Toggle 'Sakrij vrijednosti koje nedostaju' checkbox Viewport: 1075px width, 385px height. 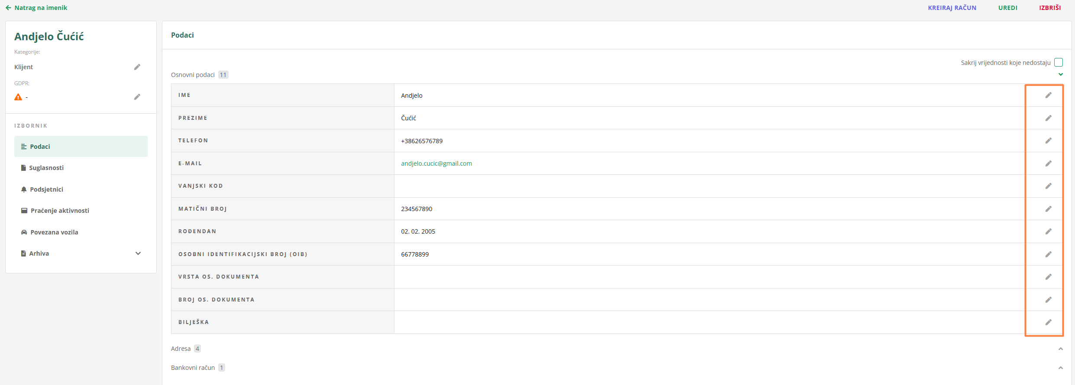point(1059,62)
